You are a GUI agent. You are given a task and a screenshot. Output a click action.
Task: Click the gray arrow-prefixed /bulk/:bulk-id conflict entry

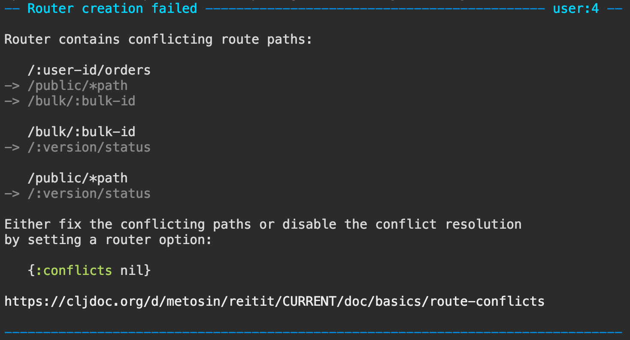point(81,101)
